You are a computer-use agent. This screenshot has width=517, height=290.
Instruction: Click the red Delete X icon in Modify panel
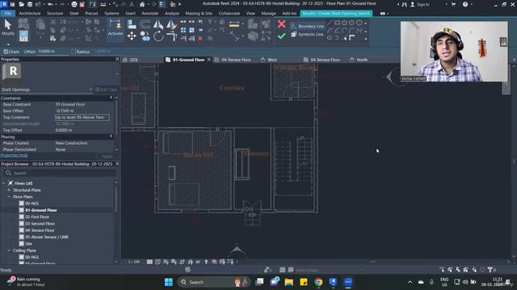pos(200,39)
